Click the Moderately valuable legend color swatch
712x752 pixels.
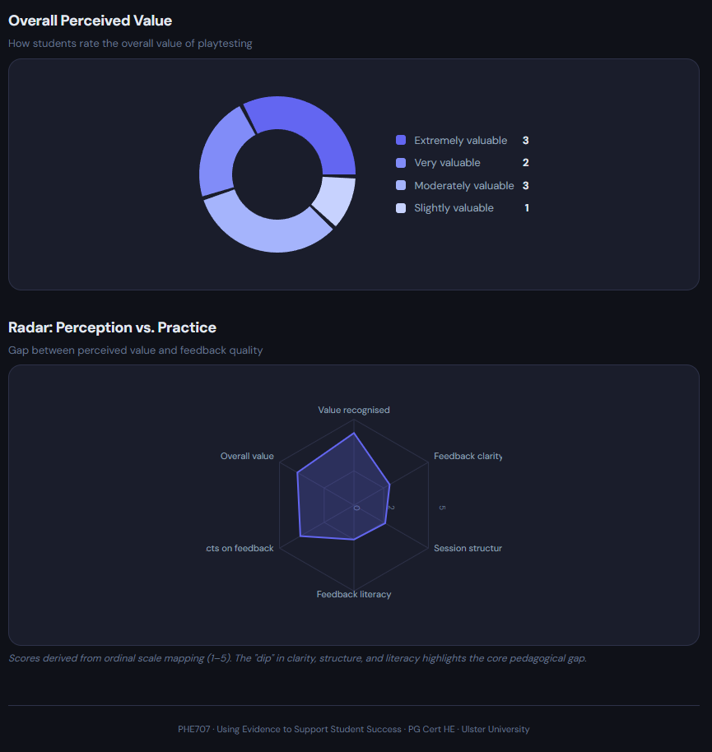(401, 186)
